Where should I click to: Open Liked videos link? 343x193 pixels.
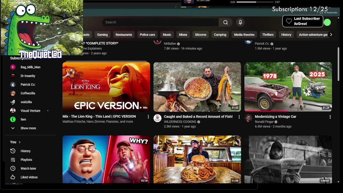(x=29, y=177)
